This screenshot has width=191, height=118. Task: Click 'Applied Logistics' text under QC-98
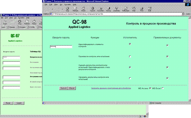[79, 27]
